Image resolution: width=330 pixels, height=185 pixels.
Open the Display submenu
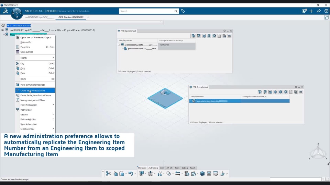point(35,58)
